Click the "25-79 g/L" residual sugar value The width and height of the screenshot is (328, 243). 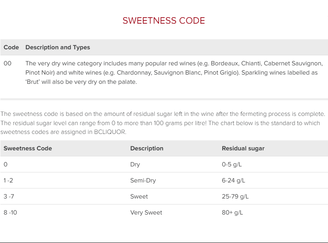point(235,196)
